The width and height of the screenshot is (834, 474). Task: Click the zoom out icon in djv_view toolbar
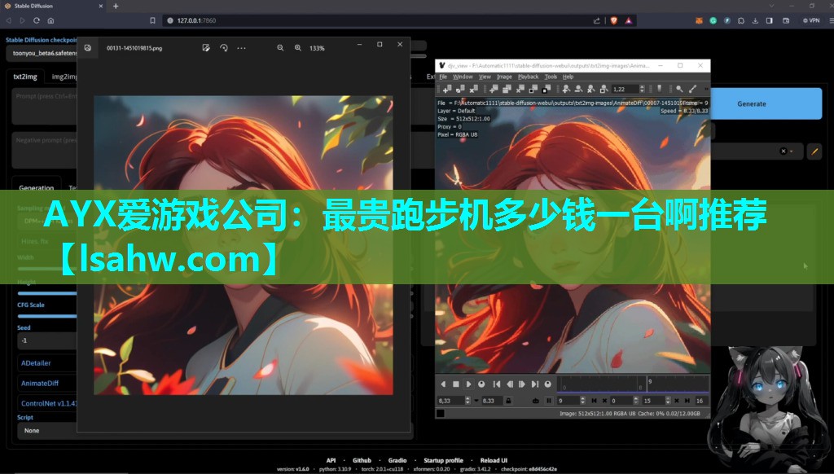579,89
